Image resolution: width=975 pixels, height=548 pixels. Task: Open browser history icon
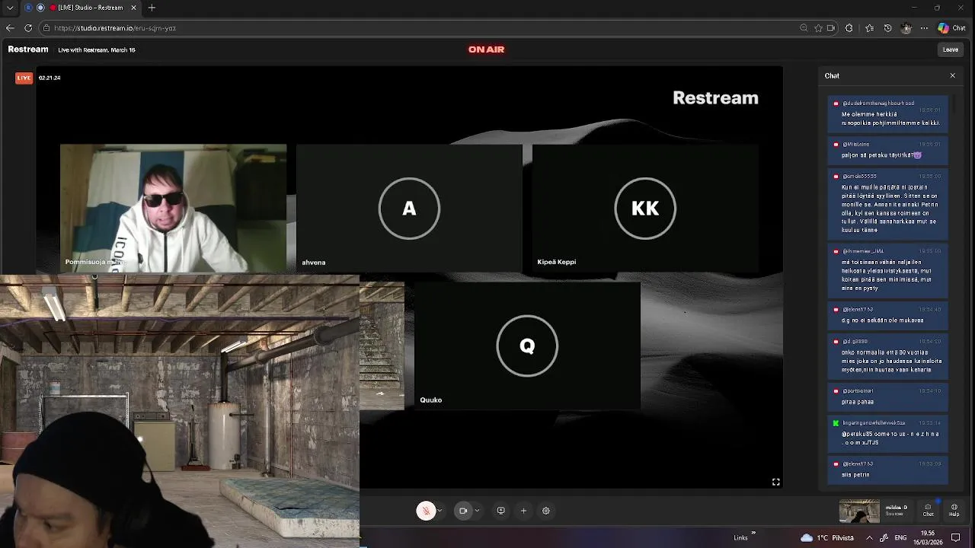click(x=887, y=28)
